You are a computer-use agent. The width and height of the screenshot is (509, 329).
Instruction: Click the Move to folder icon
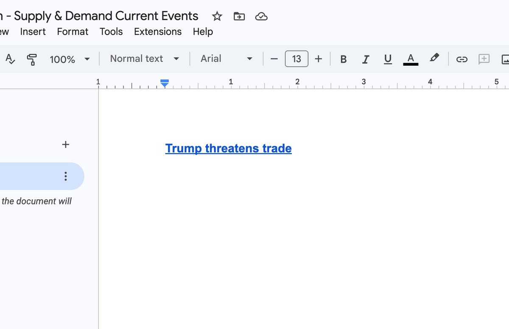click(239, 17)
